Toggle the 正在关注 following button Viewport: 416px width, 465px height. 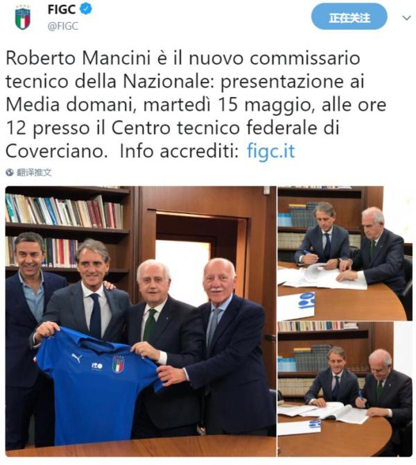(349, 17)
